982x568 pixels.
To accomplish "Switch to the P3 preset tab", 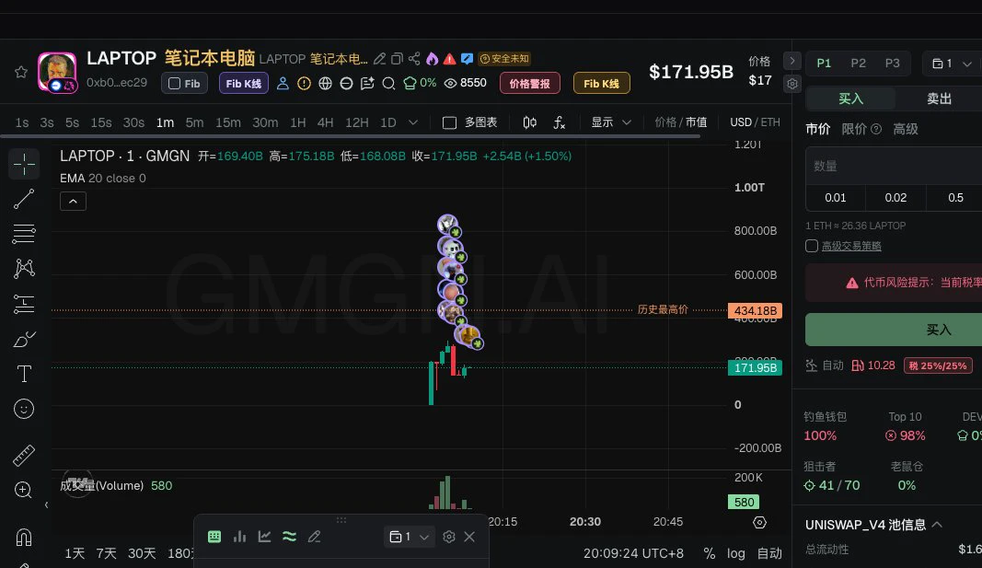I will pos(893,64).
